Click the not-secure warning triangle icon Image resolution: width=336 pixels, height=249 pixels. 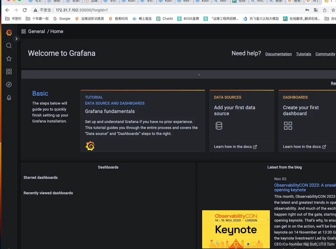click(x=35, y=10)
